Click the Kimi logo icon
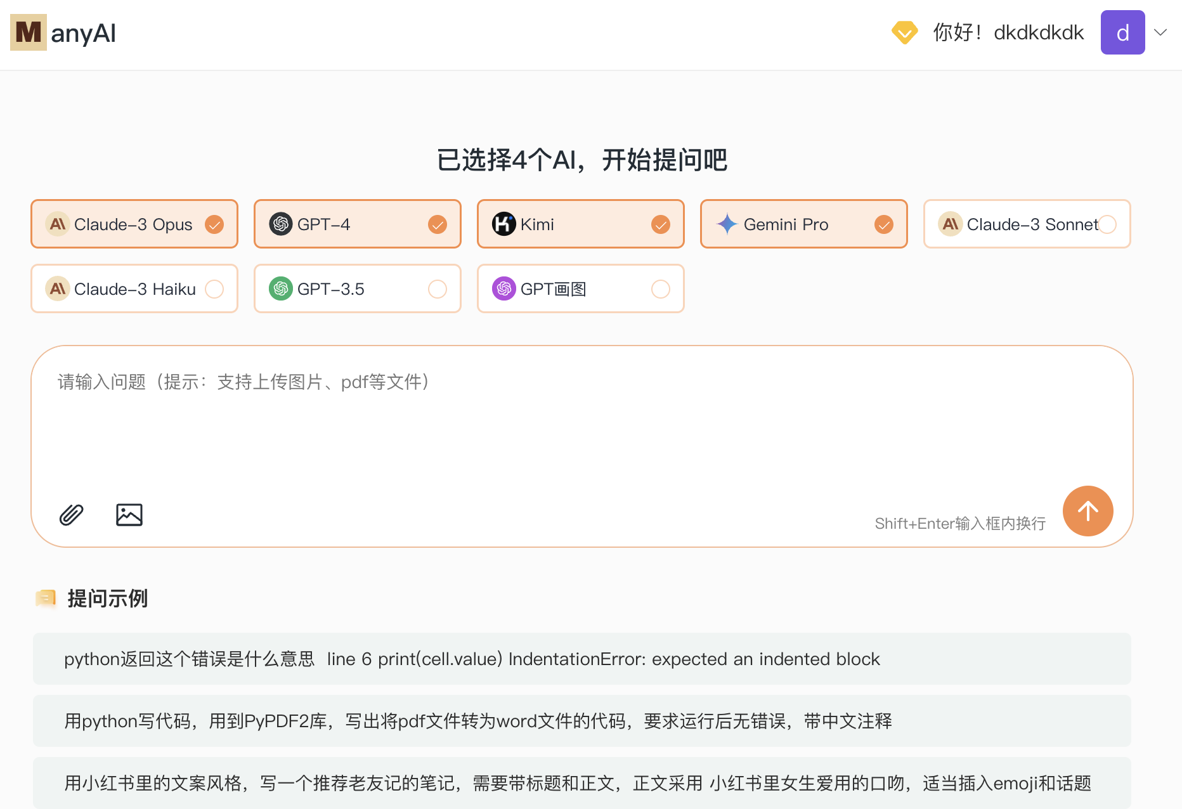 point(504,224)
